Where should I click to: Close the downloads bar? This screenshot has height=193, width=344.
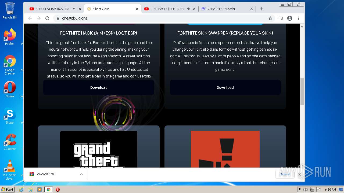[x=299, y=174]
